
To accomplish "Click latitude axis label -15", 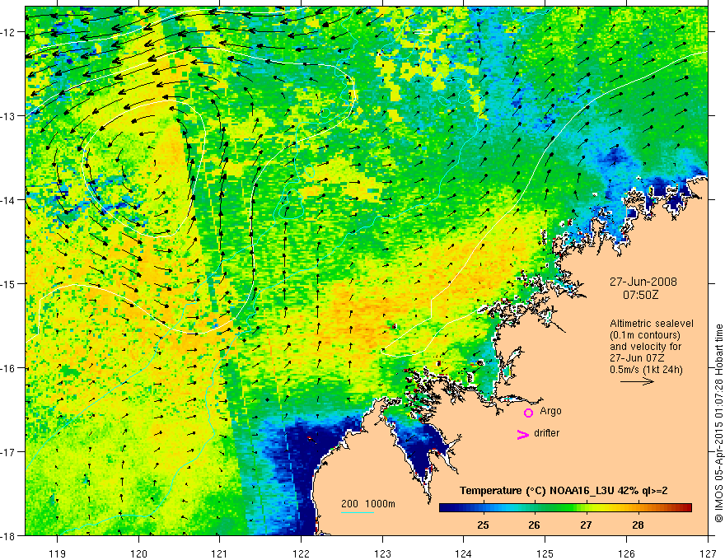I will (9, 283).
